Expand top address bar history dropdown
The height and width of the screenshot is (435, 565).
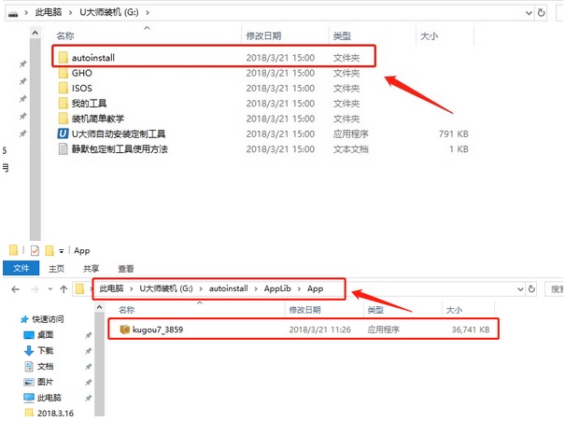click(x=529, y=13)
